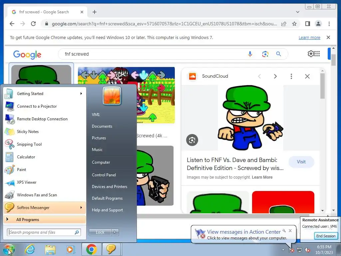Close the Action Center balloon
The image size is (341, 256).
click(290, 231)
